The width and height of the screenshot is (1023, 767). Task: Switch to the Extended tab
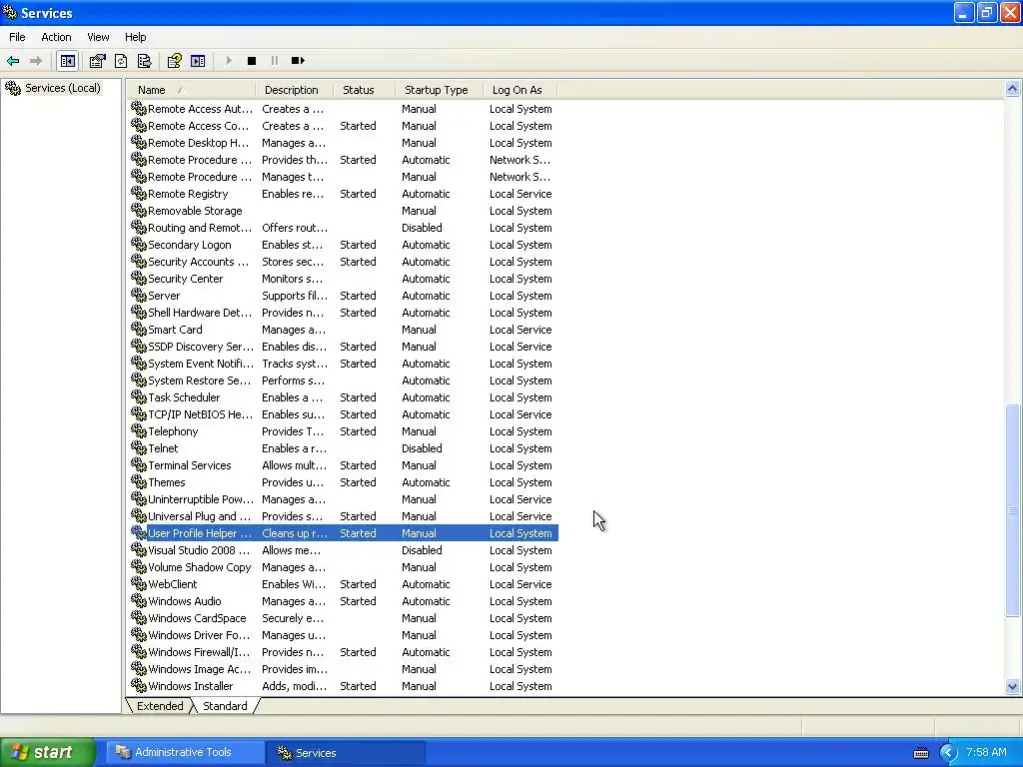tap(160, 706)
